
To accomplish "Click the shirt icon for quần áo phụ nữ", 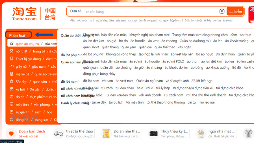I will (x=11, y=44).
